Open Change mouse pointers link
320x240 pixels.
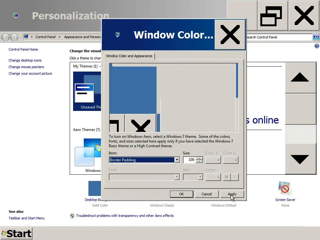26,67
